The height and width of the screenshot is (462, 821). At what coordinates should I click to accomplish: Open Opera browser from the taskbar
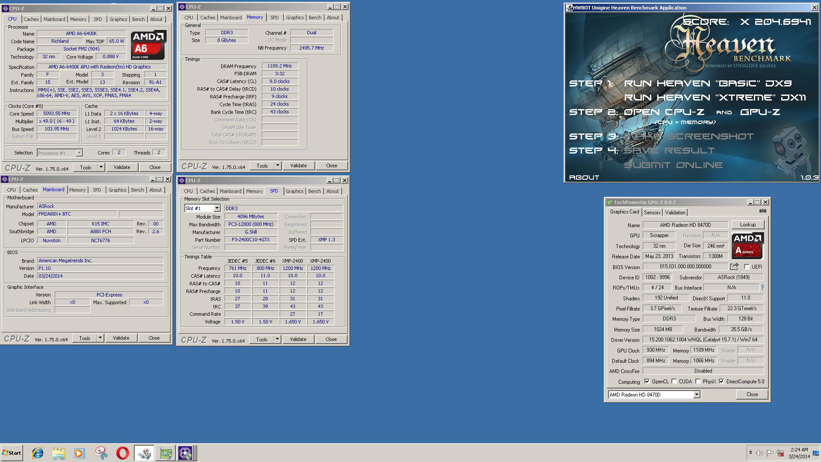click(x=123, y=453)
